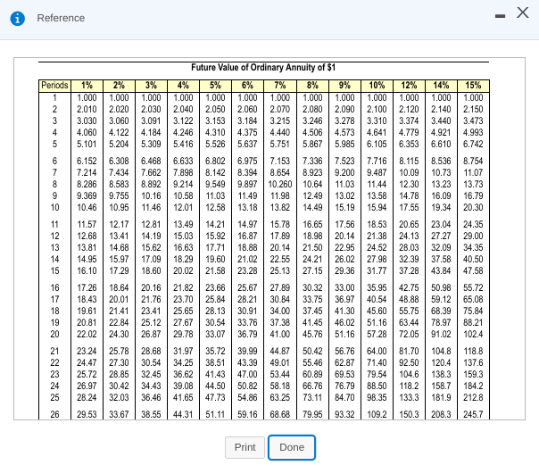The height and width of the screenshot is (465, 539).
Task: Select the 6% column header
Action: pyautogui.click(x=247, y=85)
